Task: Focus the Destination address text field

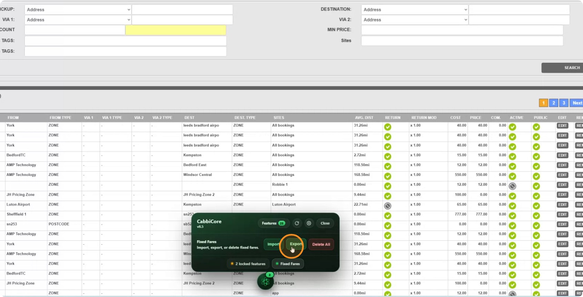Action: pyautogui.click(x=519, y=10)
